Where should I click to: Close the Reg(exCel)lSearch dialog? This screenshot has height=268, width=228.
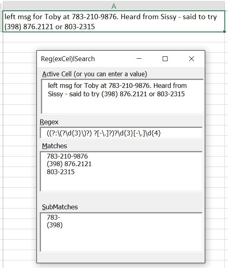coord(192,59)
